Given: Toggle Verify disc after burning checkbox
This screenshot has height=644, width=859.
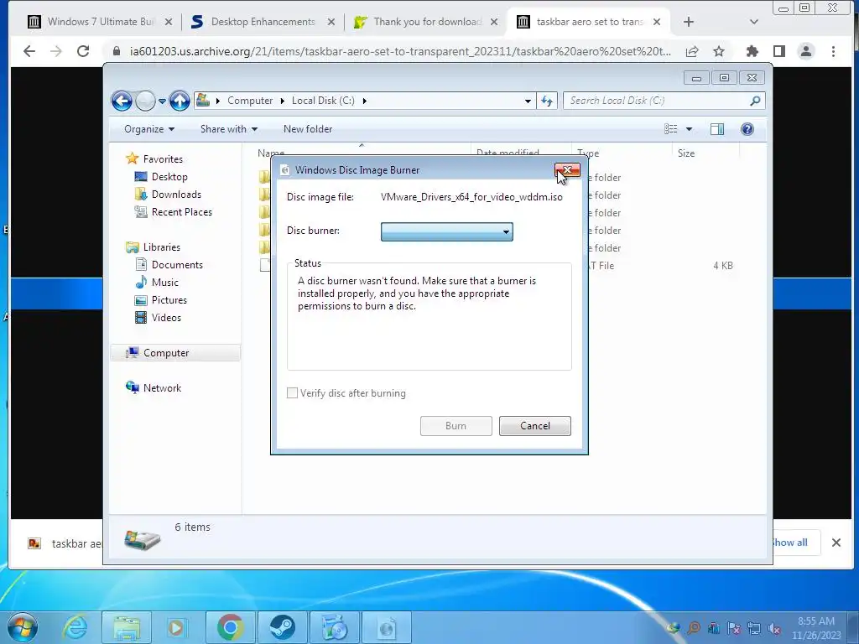Looking at the screenshot, I should (293, 393).
